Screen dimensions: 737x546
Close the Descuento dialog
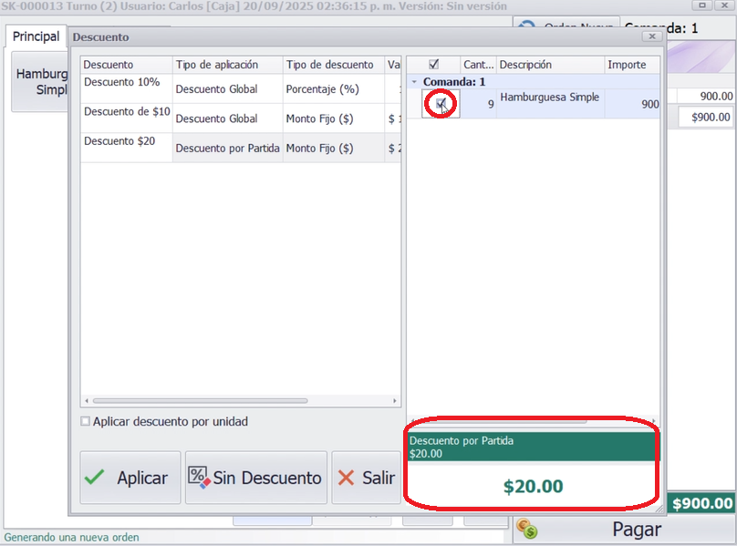(652, 37)
